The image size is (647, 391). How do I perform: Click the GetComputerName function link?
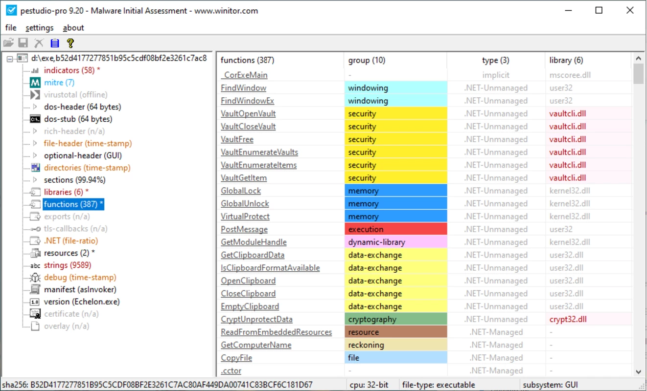(x=256, y=345)
